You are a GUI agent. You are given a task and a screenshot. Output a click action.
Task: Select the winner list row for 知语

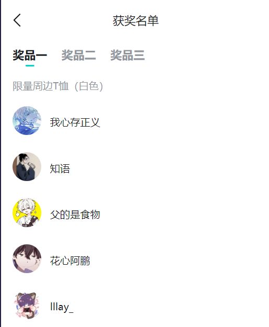135,166
